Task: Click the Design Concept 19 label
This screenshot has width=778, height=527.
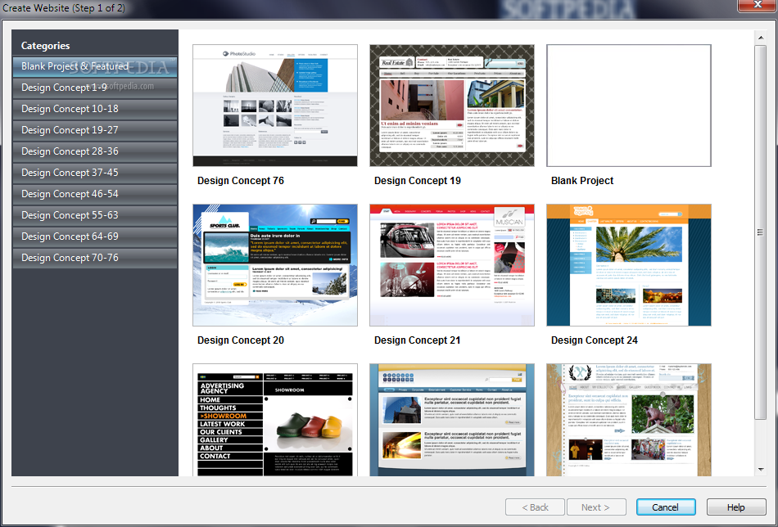Action: [418, 181]
